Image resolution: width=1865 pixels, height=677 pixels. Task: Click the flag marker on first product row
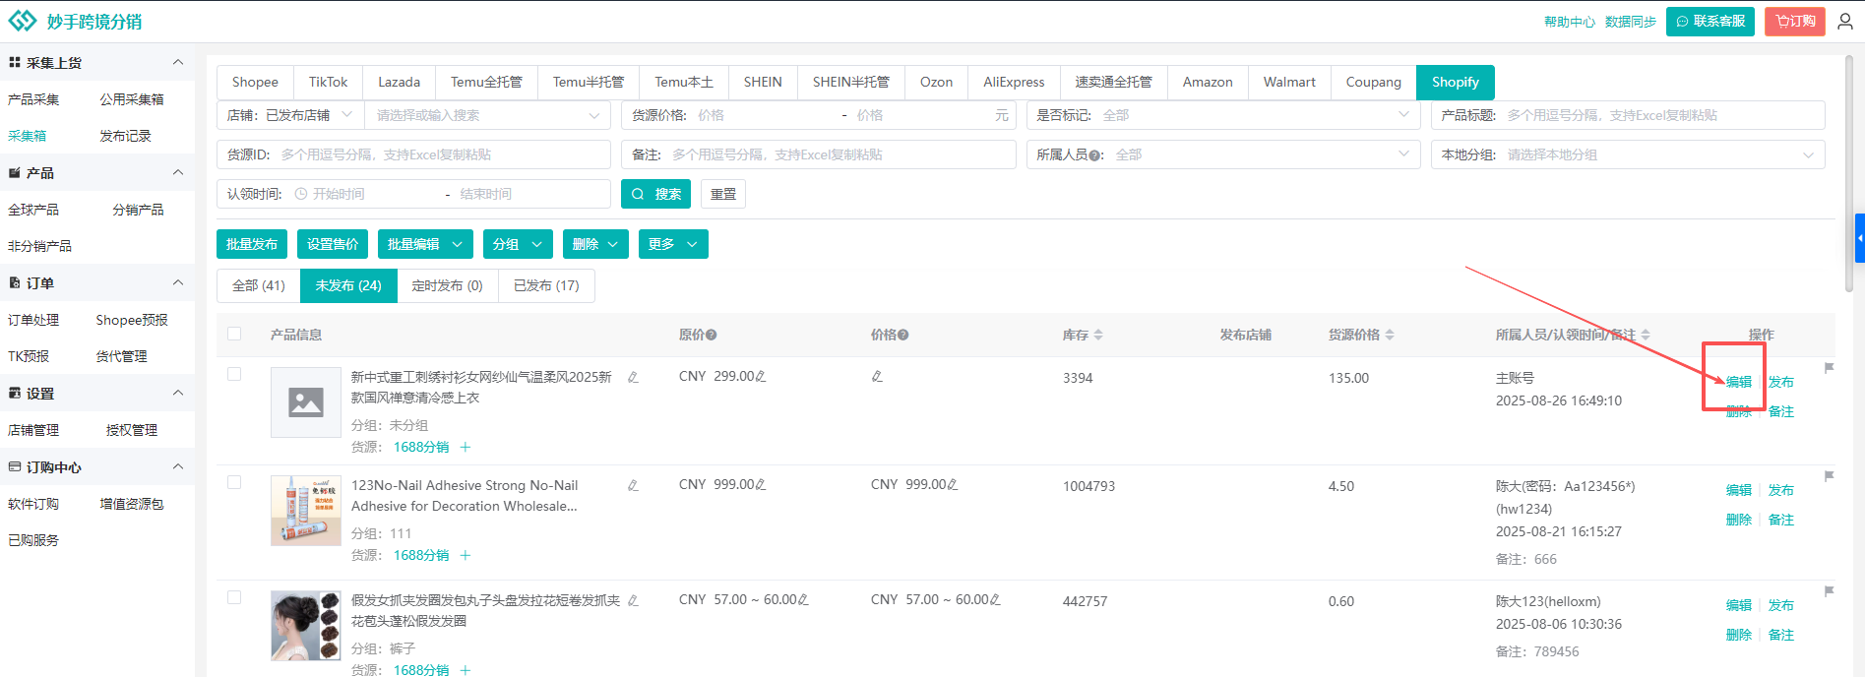[1829, 368]
